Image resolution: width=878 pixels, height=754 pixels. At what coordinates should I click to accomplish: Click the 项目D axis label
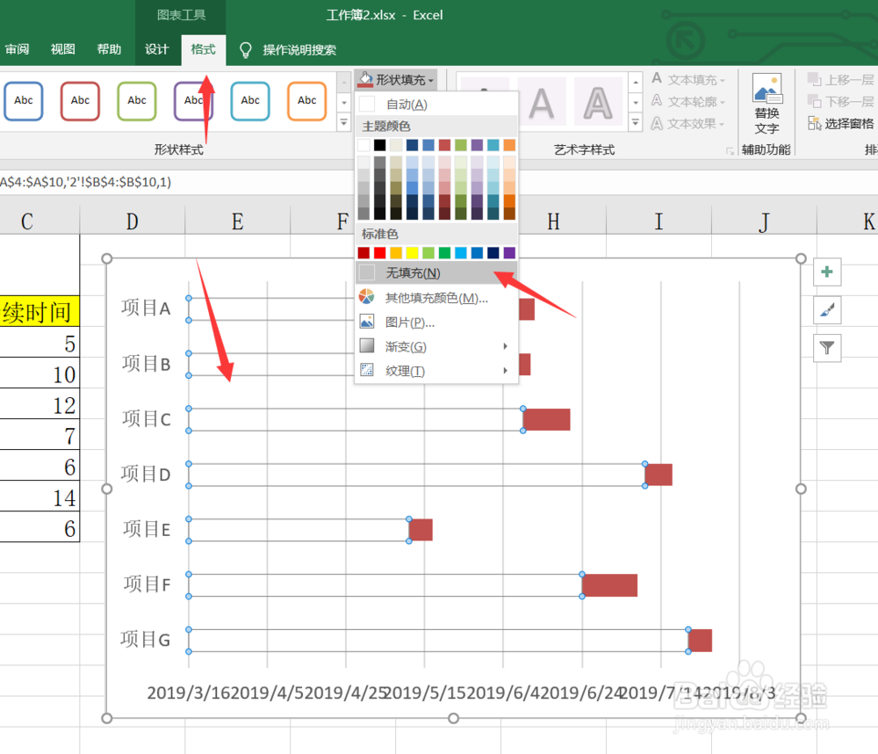tap(146, 475)
